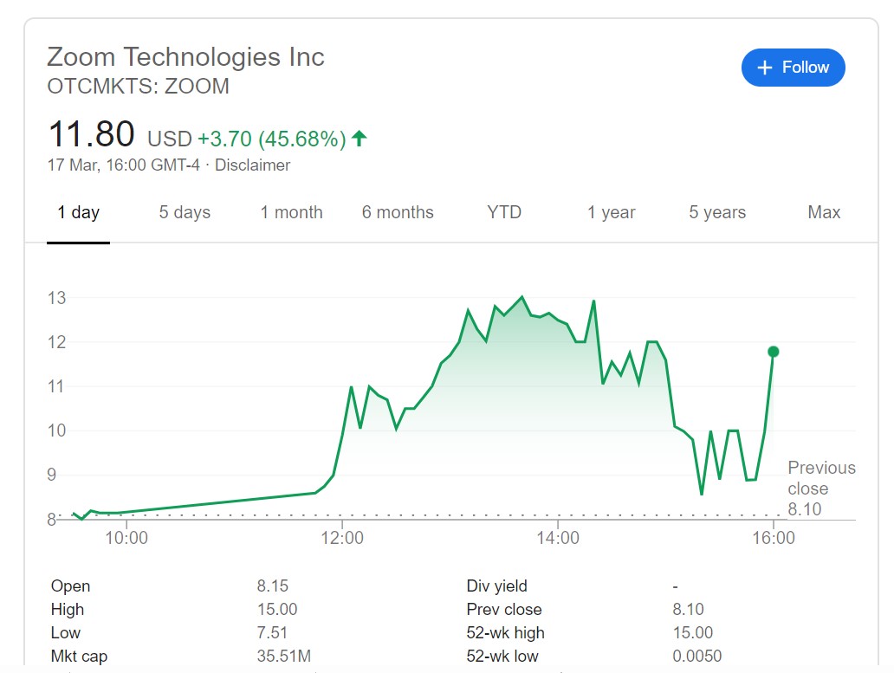This screenshot has width=894, height=673.
Task: Click the 14:00 time axis label
Action: [558, 538]
